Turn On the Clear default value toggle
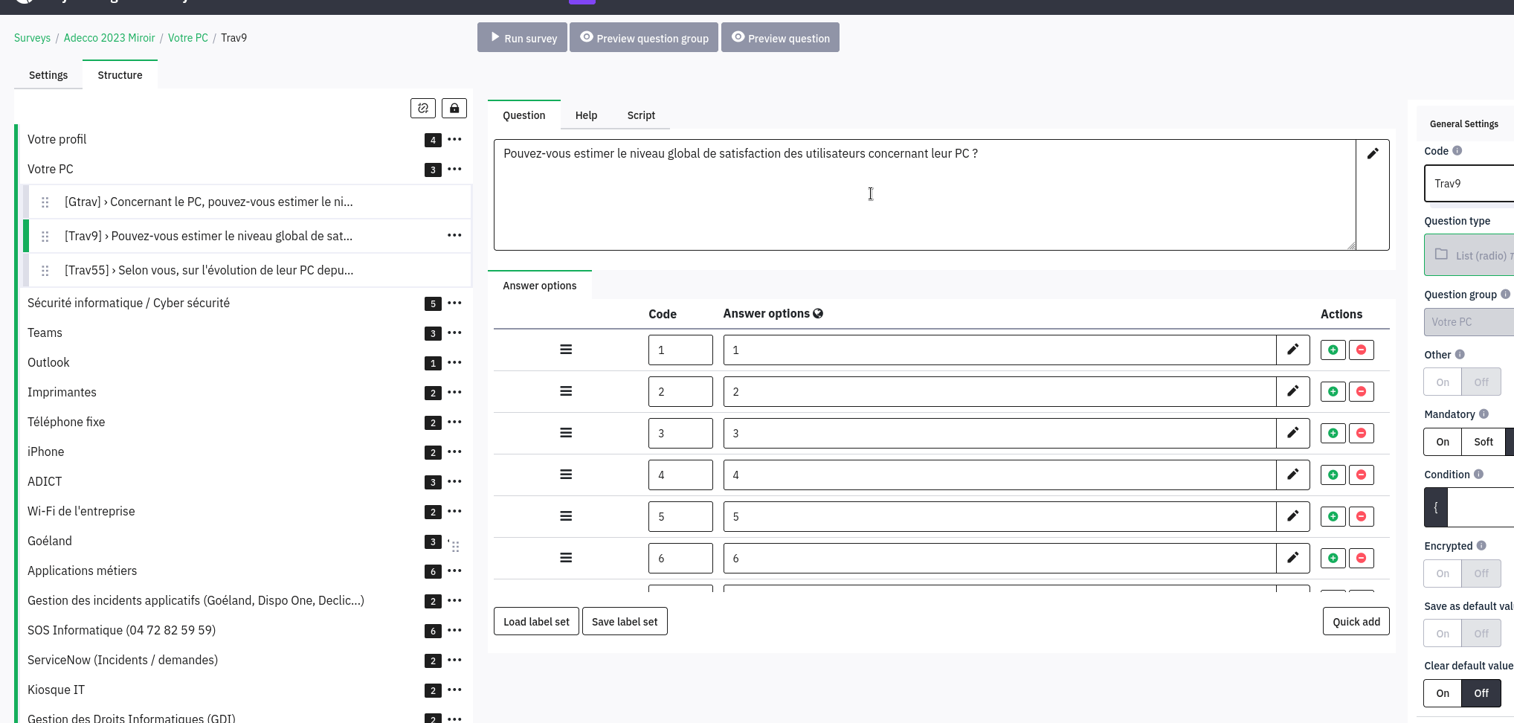 coord(1443,693)
